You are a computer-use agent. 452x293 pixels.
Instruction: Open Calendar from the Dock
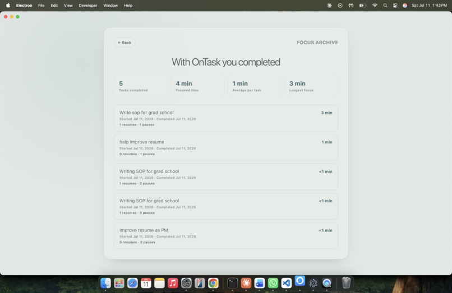(146, 283)
